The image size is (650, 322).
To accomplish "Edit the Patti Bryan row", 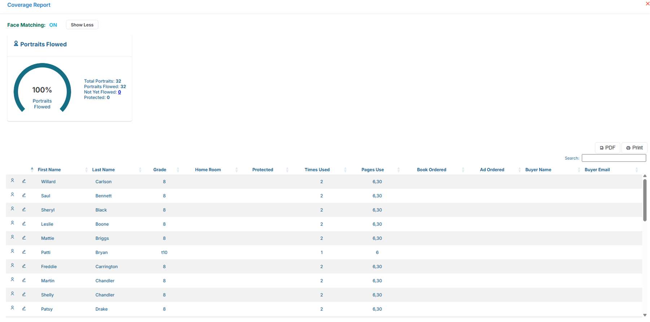I will pos(24,251).
